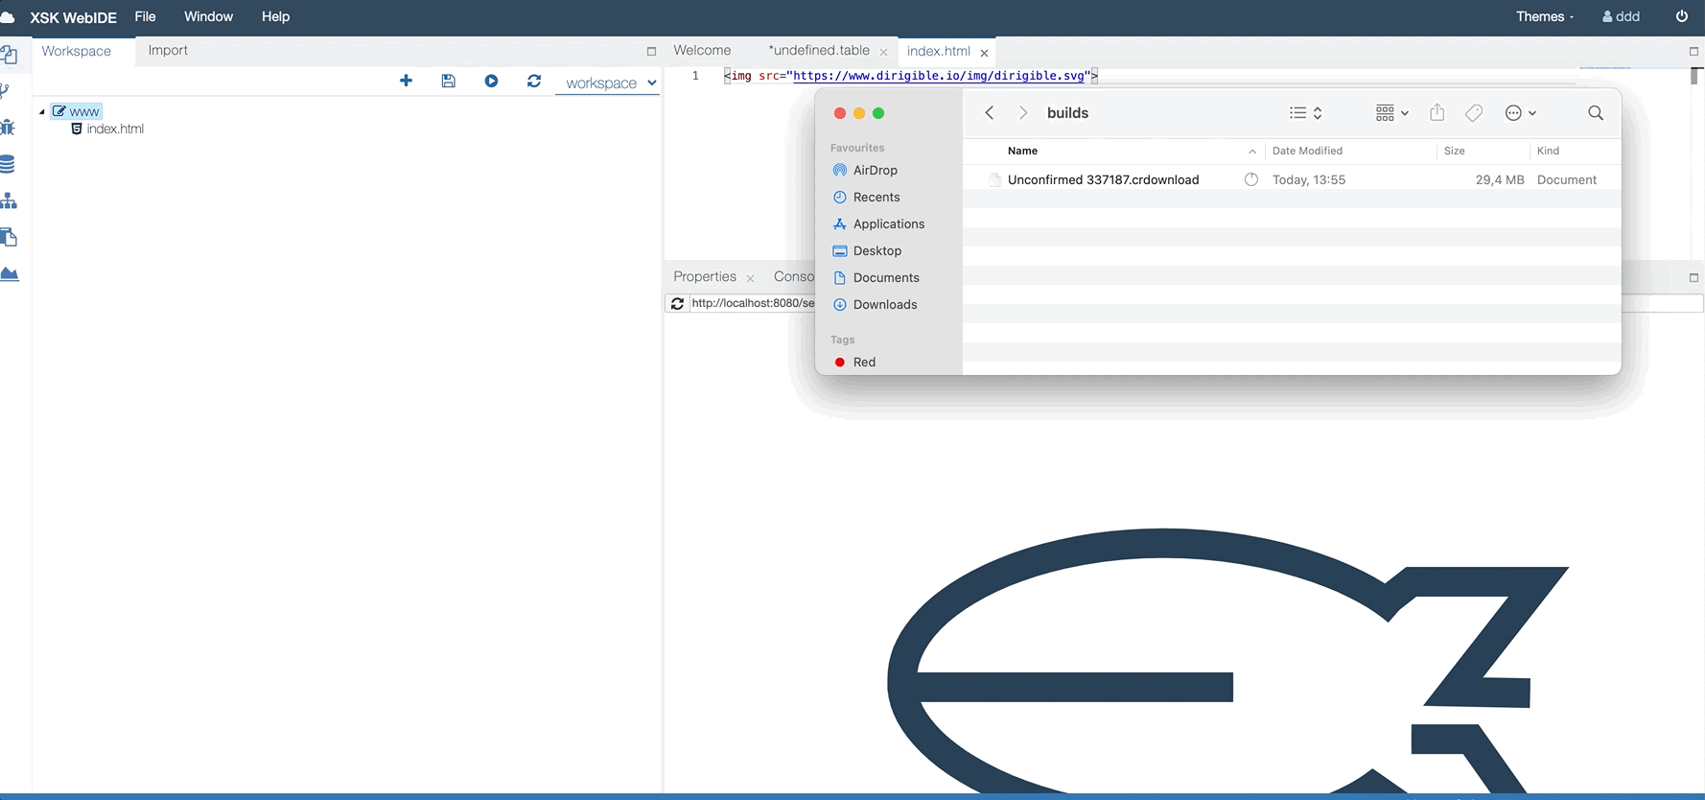Select the Workspace tab
Viewport: 1705px width, 800px height.
click(x=76, y=52)
